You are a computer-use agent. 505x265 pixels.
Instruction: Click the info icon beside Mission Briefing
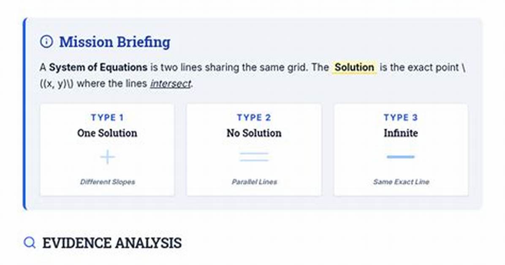pyautogui.click(x=47, y=42)
